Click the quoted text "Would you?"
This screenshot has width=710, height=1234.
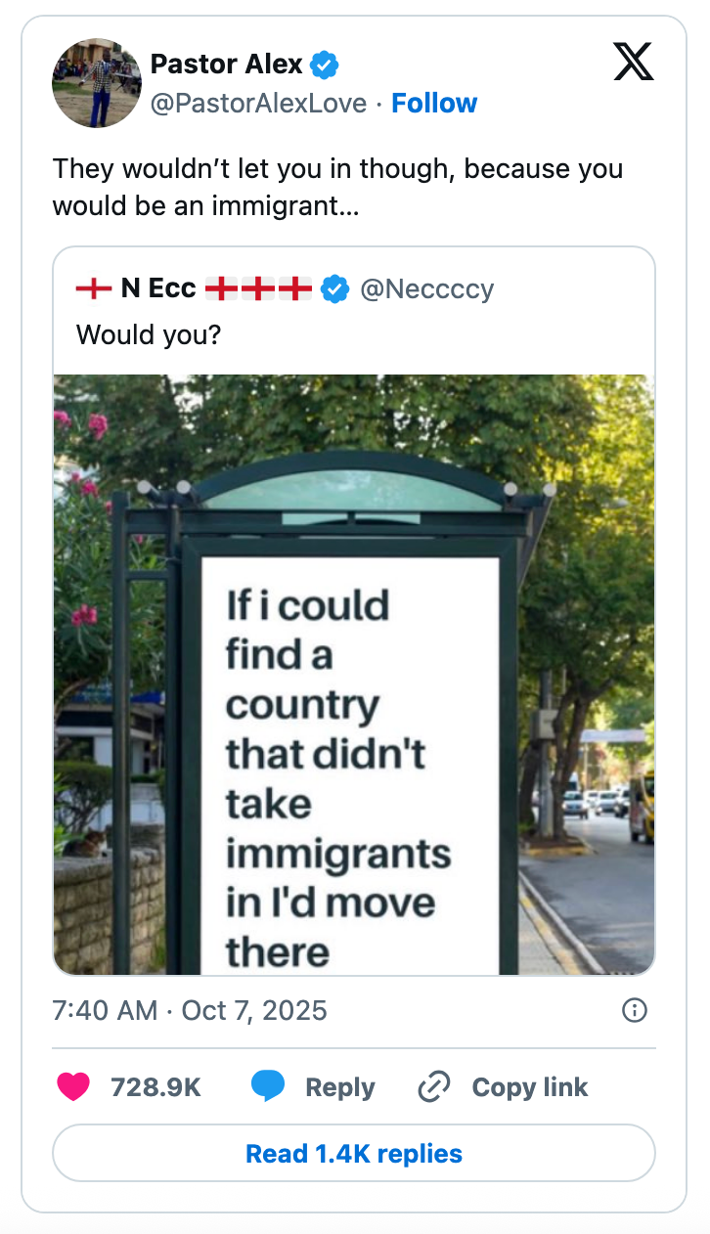click(149, 334)
